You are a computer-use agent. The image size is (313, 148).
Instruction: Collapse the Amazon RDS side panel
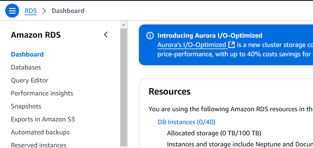[106, 35]
